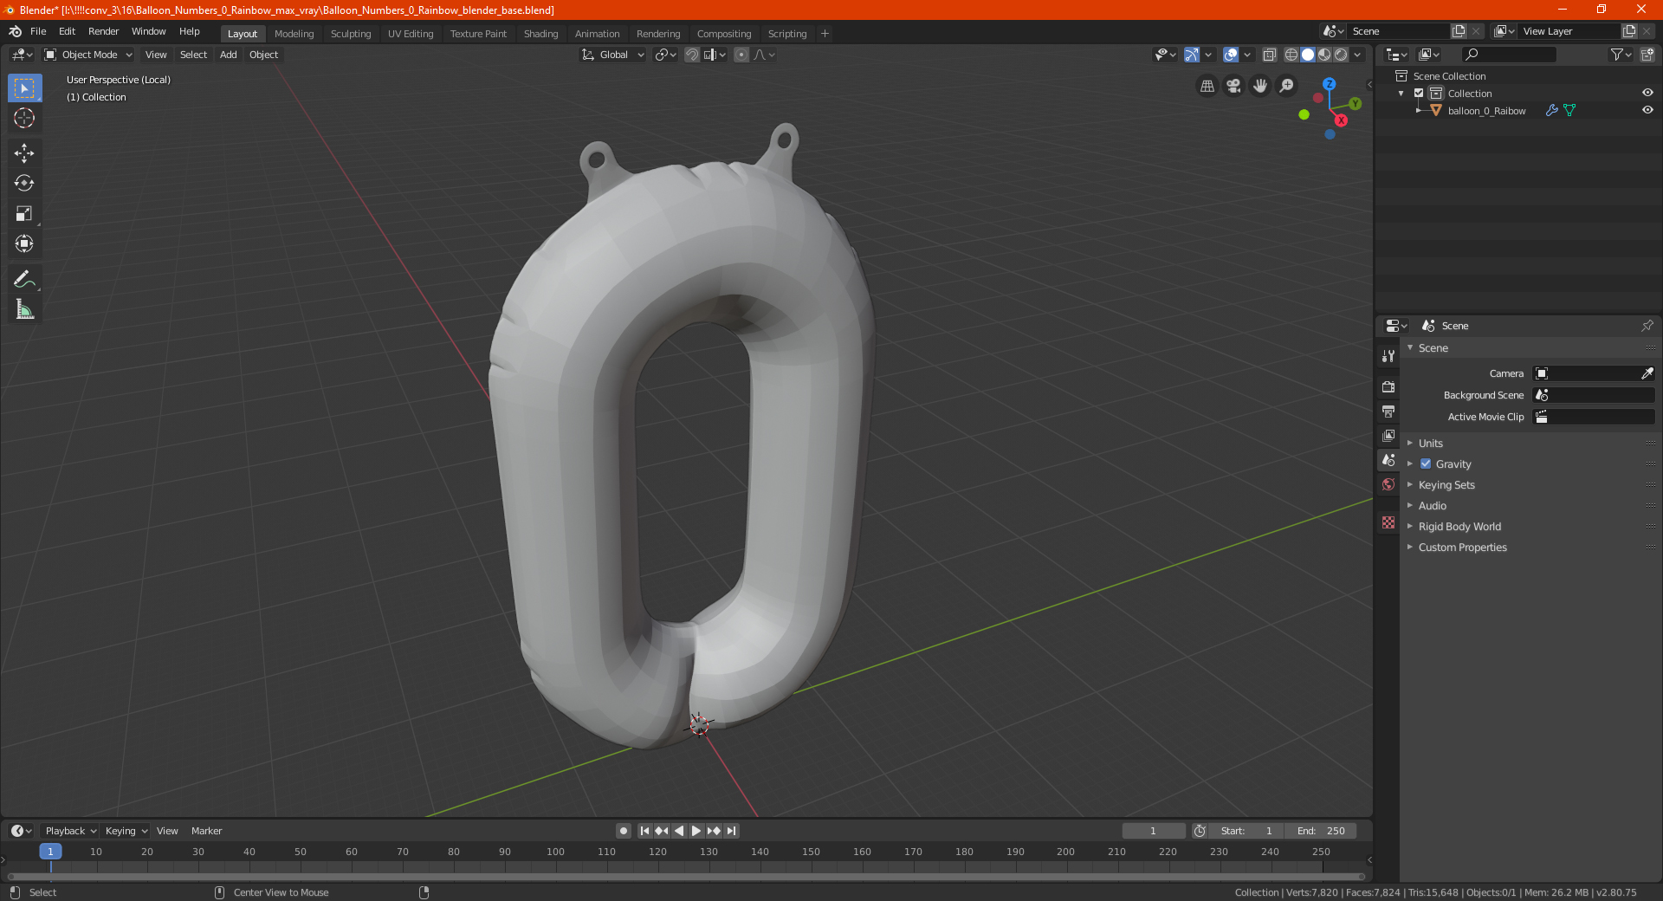Click the current frame number field
The image size is (1663, 901).
(1153, 831)
